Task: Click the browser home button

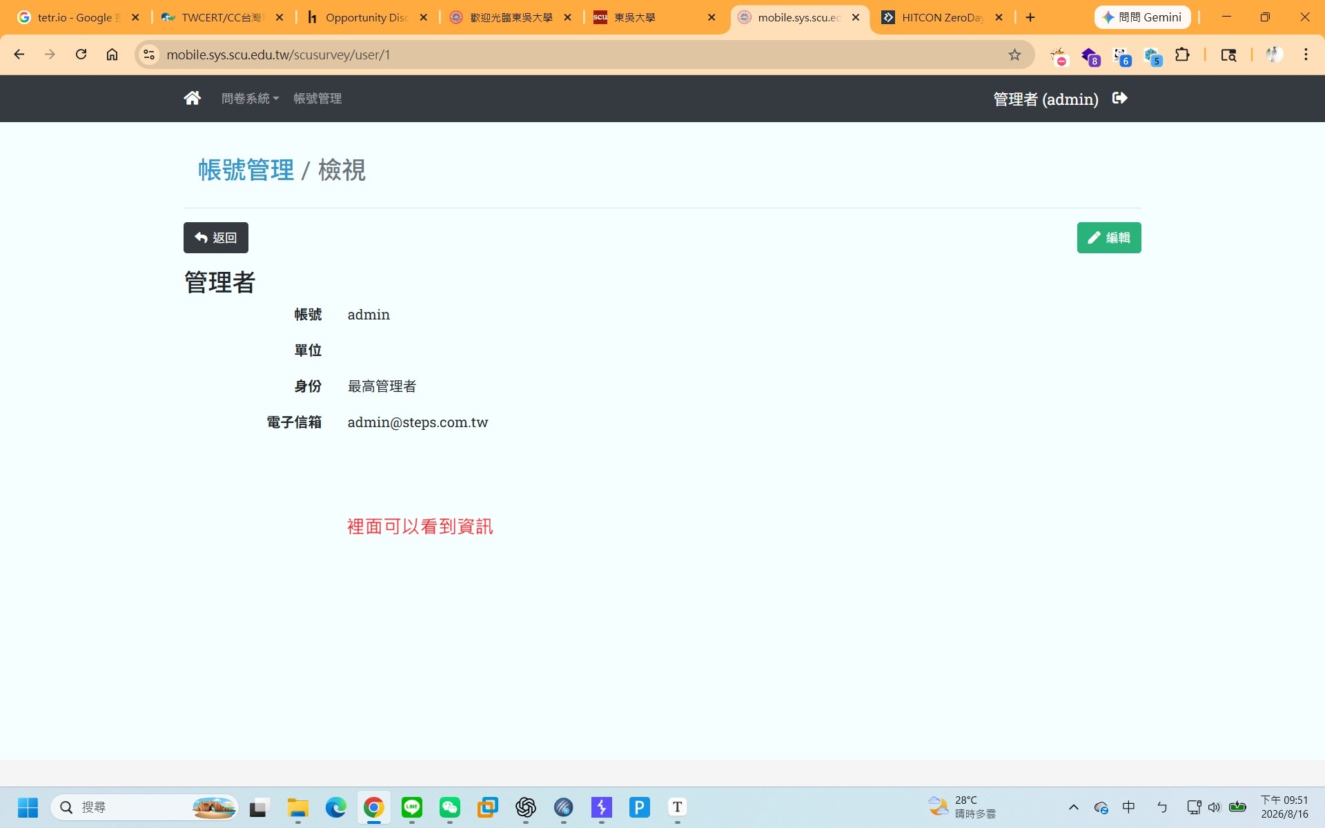Action: coord(112,55)
